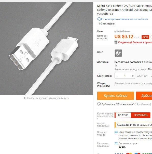Click the main USB cable product image
This screenshot has width=152, height=154.
47,48
